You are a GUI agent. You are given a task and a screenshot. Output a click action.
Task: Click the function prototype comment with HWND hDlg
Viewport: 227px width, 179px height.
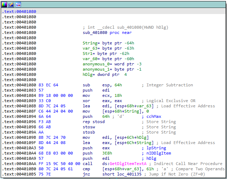[125, 27]
